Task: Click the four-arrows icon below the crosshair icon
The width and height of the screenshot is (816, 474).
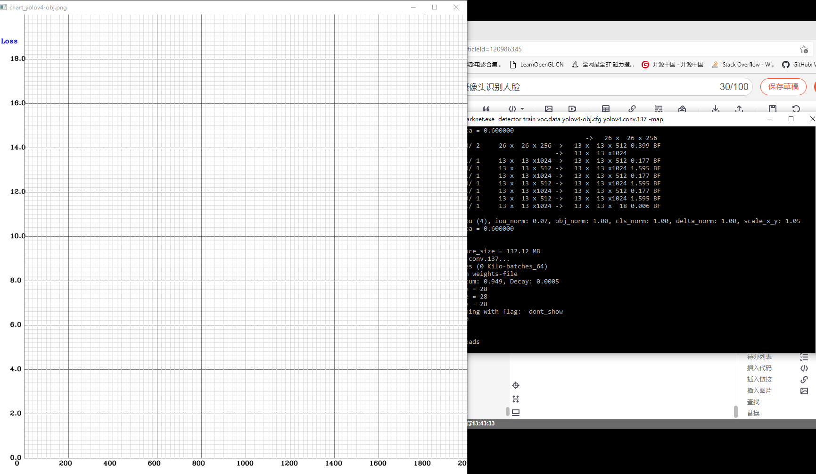Action: [x=516, y=399]
